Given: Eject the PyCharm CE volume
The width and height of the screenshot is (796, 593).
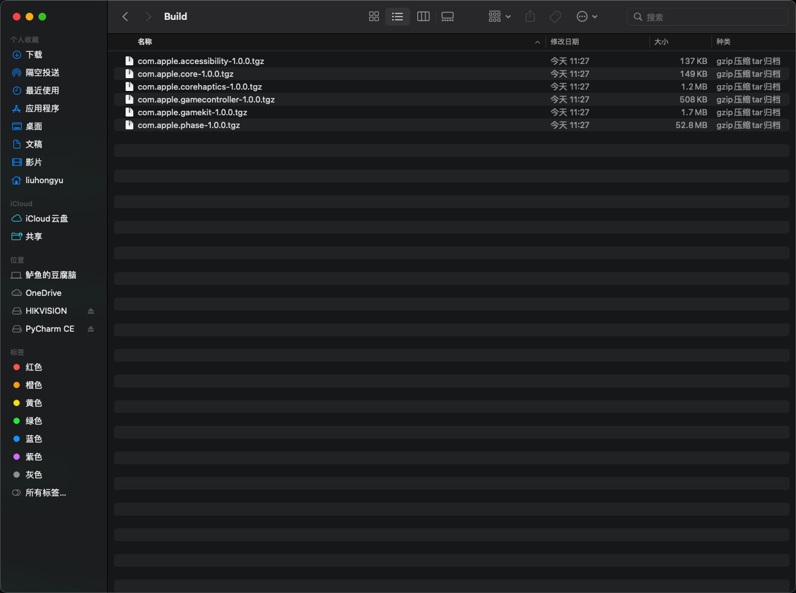Looking at the screenshot, I should [x=90, y=329].
